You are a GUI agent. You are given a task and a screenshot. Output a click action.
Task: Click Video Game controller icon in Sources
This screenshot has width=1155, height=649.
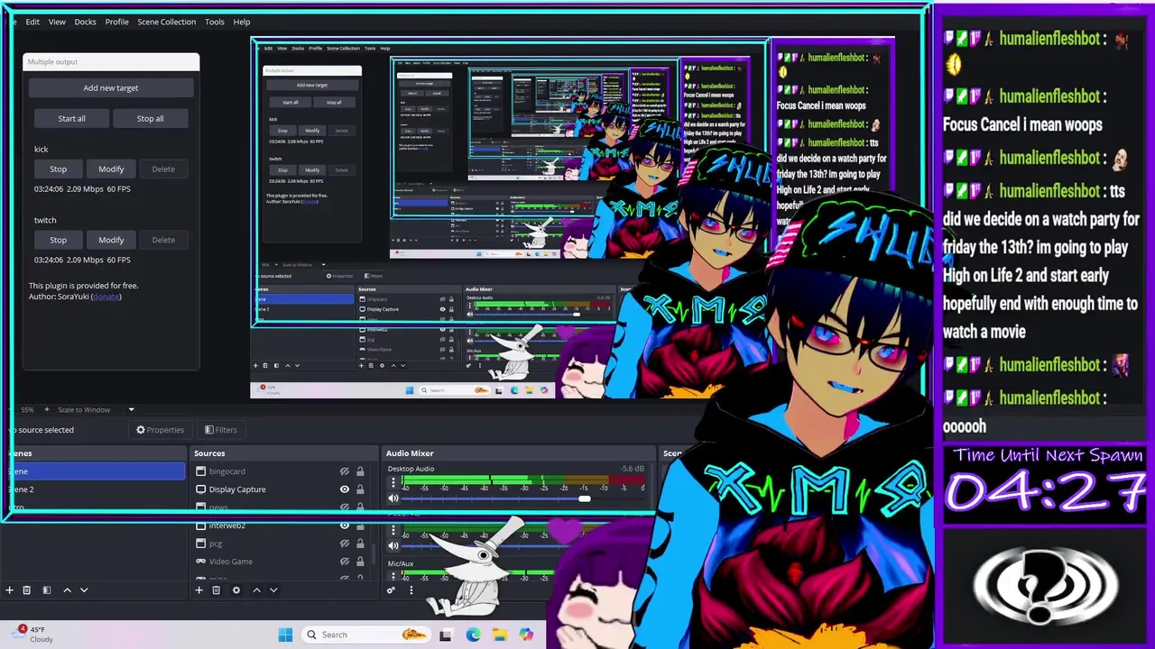(201, 562)
